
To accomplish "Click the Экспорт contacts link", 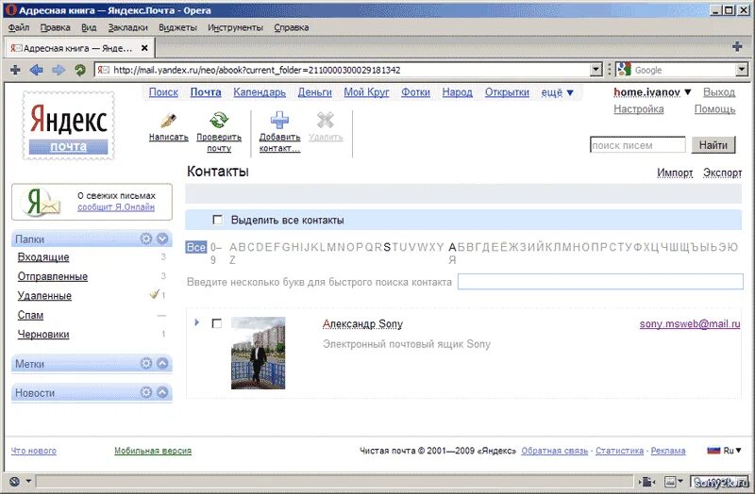I will 722,173.
